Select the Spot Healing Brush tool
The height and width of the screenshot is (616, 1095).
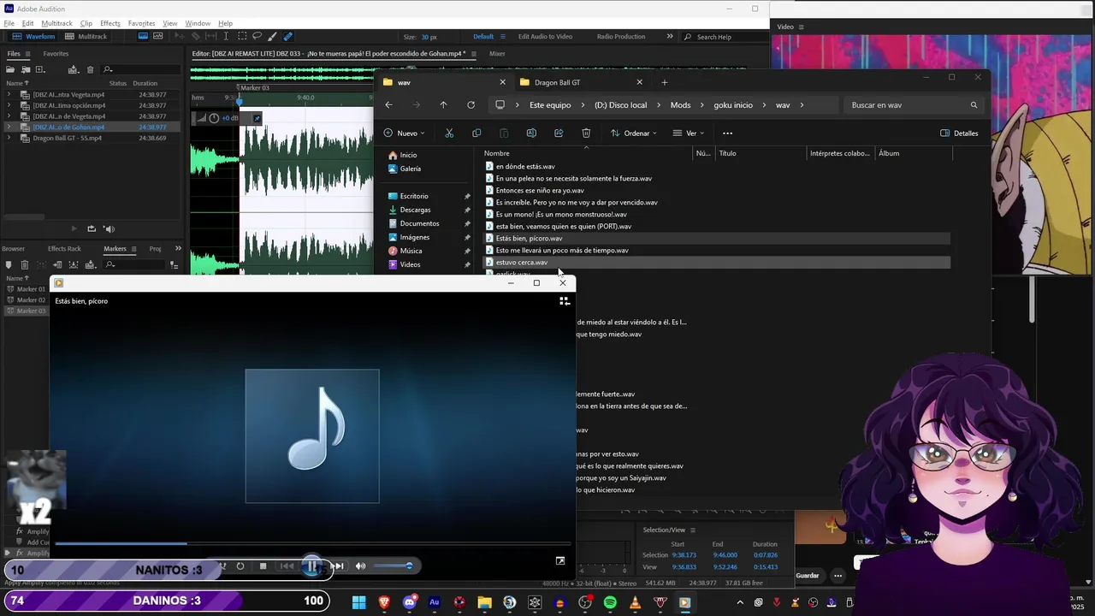coord(287,37)
